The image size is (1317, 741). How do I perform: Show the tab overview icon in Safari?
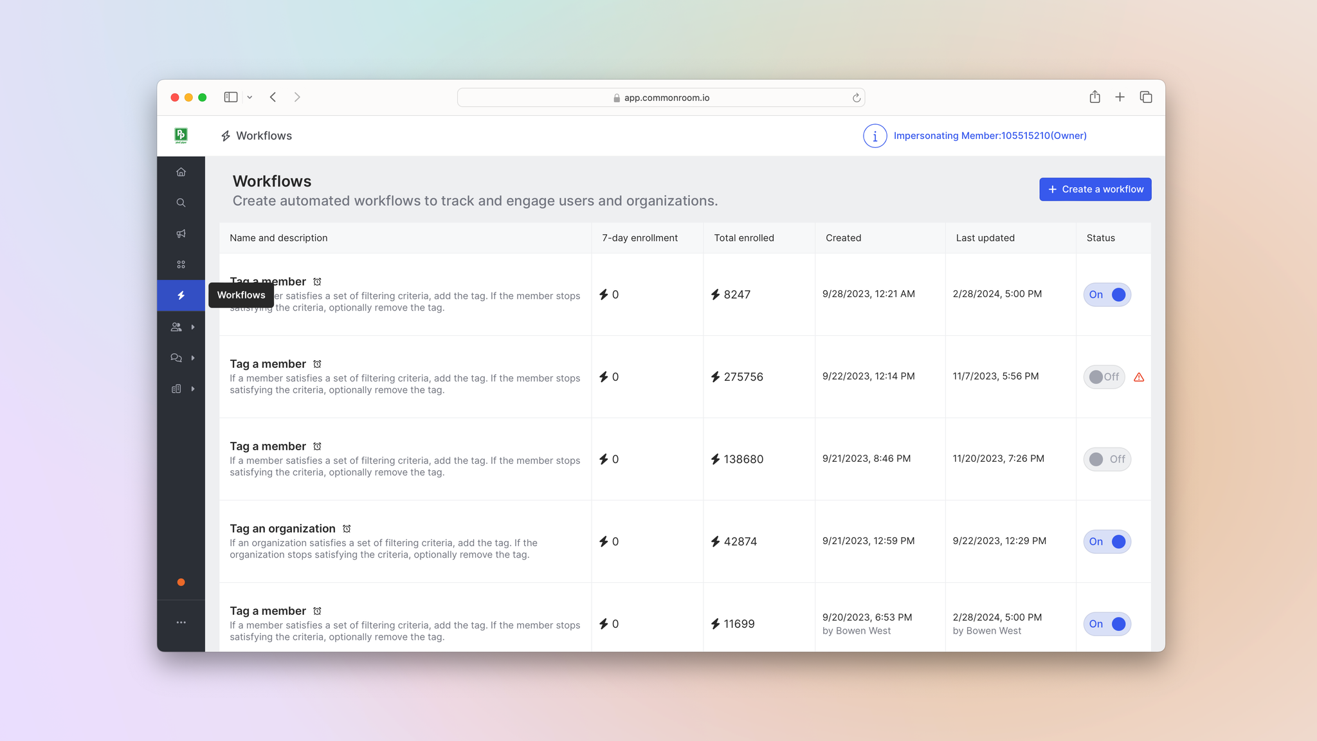tap(1145, 97)
